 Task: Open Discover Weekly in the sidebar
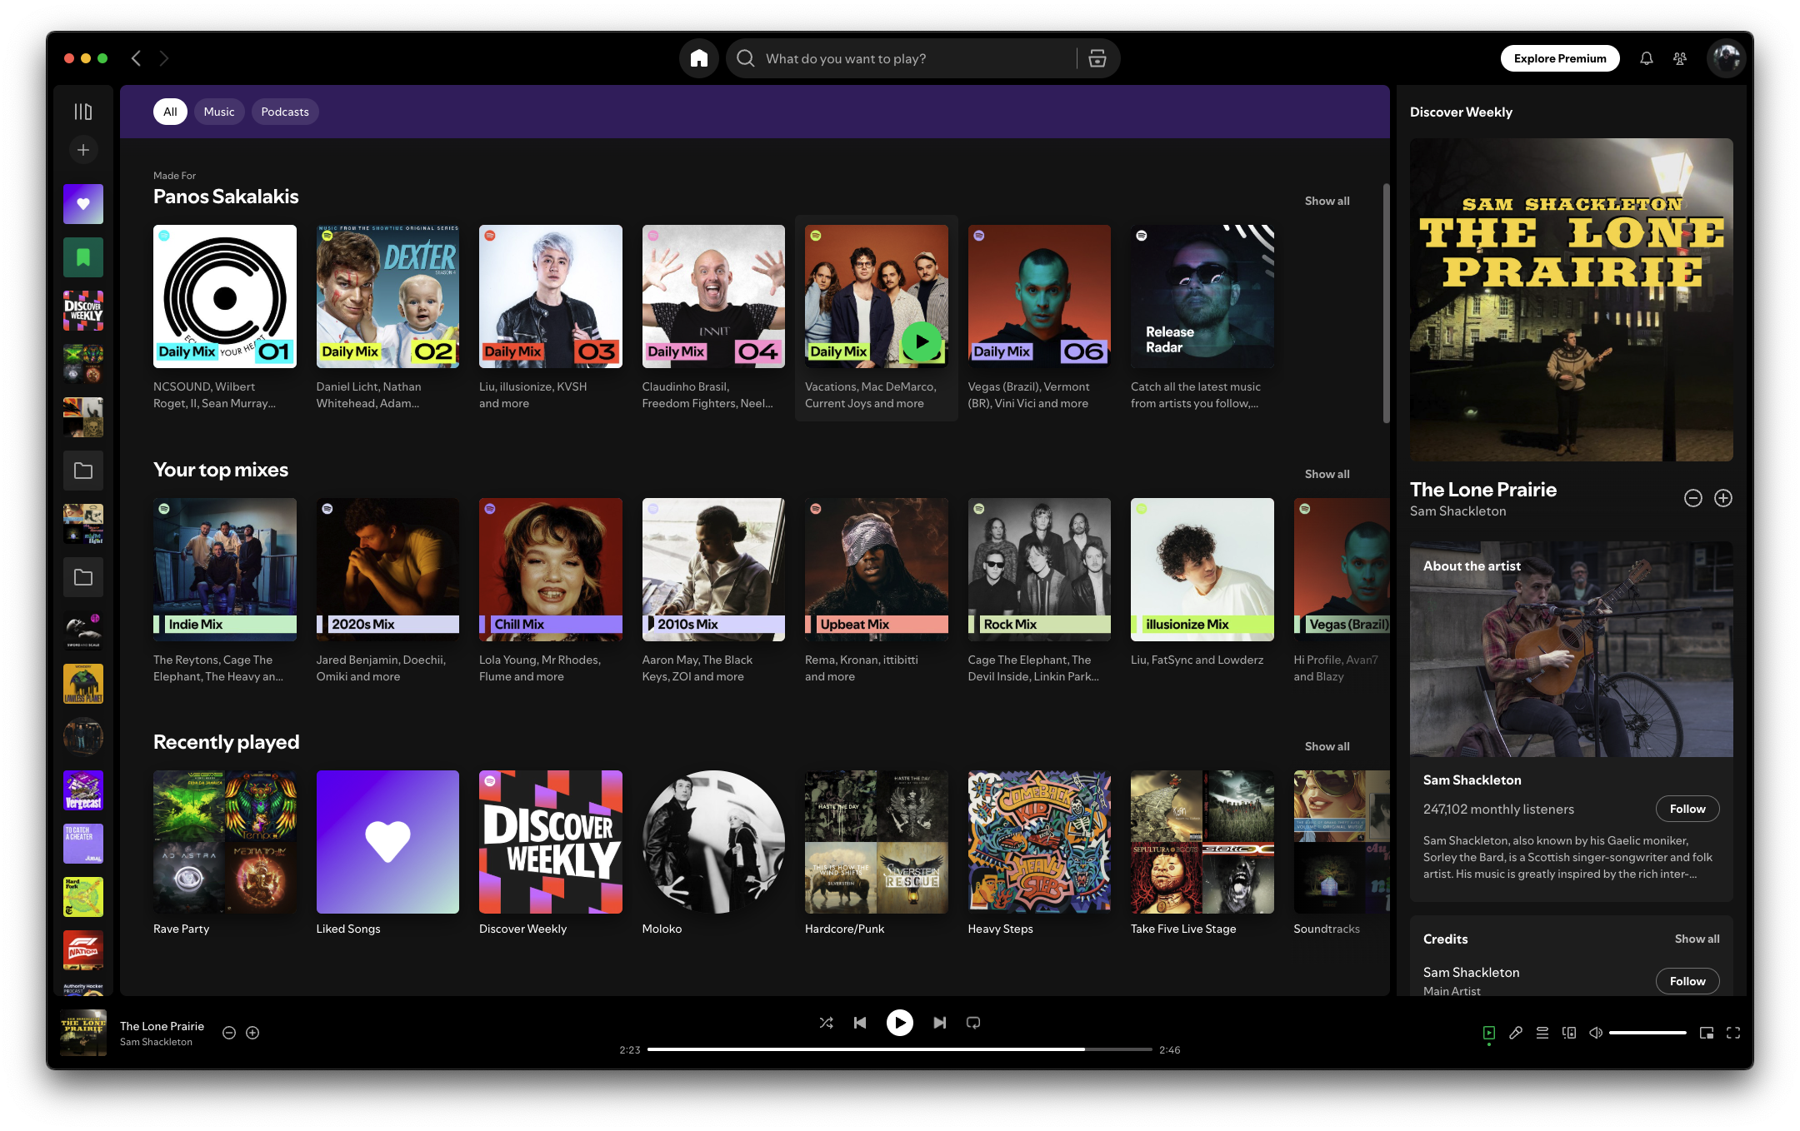click(x=83, y=311)
